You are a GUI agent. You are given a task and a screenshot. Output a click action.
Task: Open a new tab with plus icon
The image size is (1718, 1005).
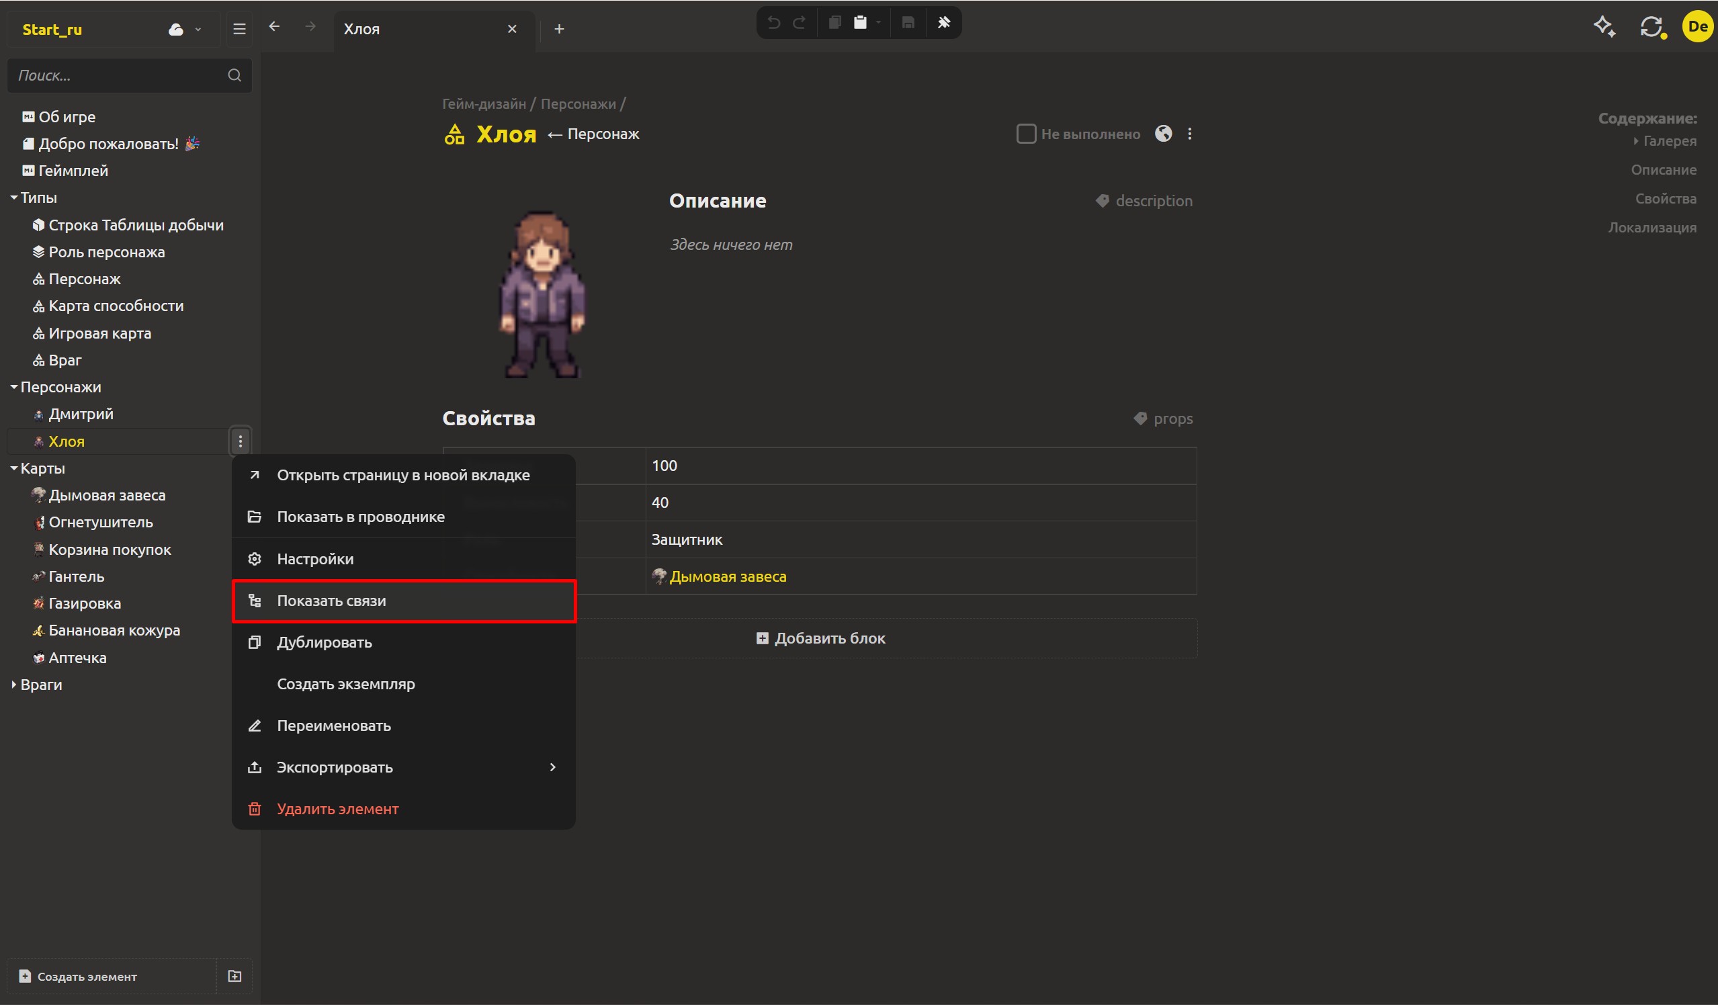(x=559, y=29)
